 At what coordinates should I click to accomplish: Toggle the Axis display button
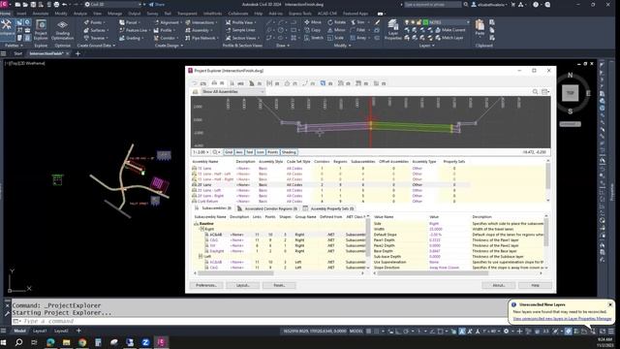239,152
